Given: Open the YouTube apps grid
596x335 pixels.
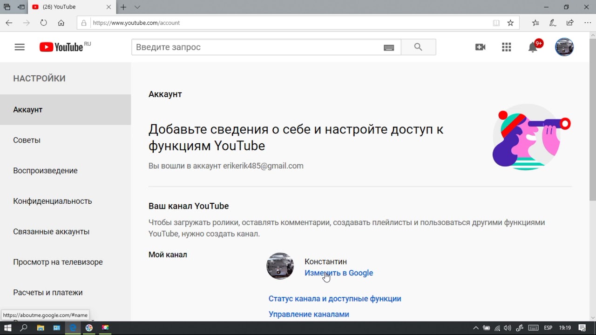Looking at the screenshot, I should click(507, 47).
